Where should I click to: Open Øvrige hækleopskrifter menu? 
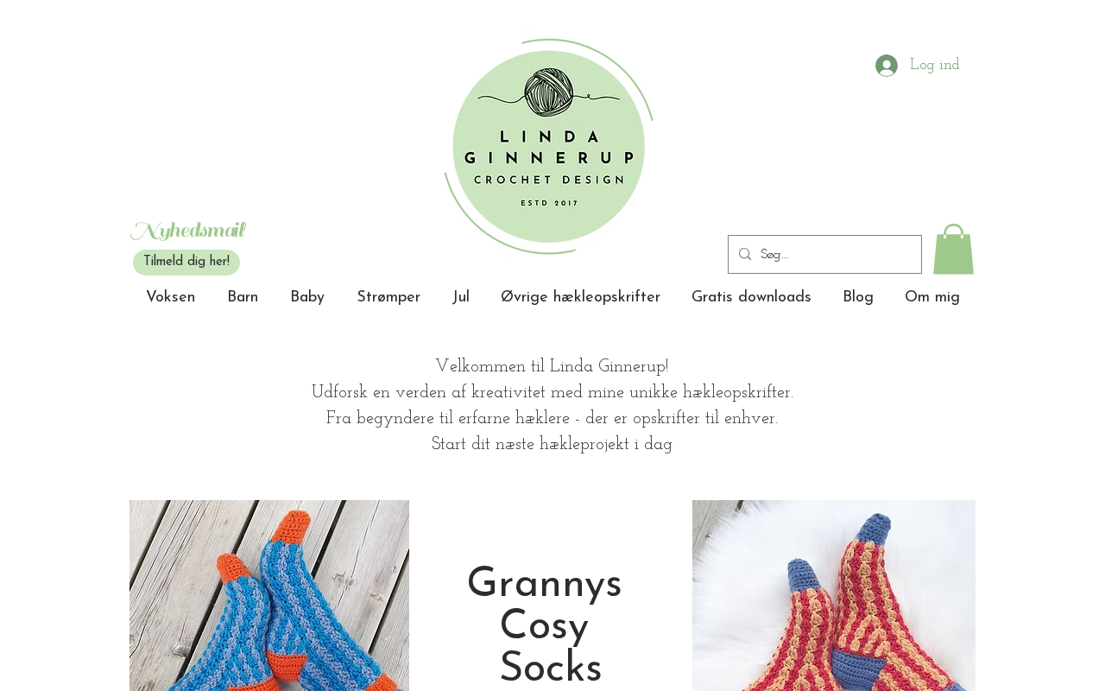click(581, 298)
